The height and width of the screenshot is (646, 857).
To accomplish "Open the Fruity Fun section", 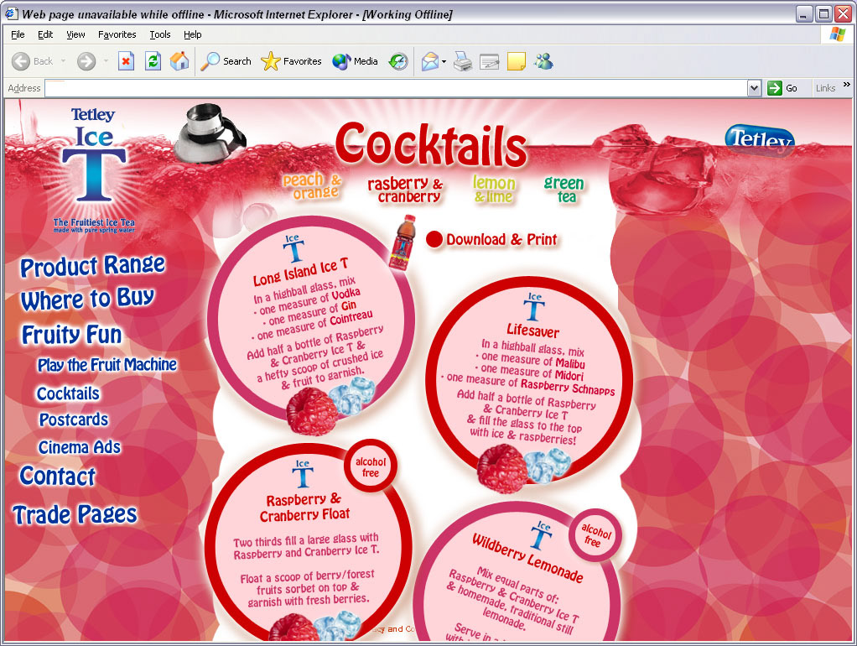I will [x=71, y=334].
